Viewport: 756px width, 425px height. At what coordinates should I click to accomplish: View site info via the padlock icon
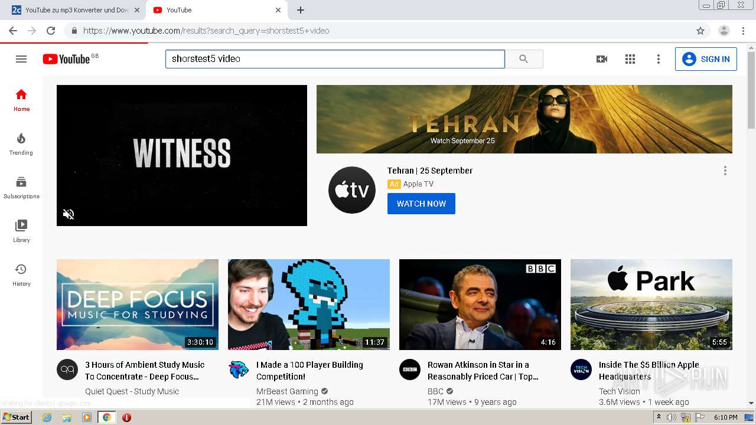click(74, 31)
